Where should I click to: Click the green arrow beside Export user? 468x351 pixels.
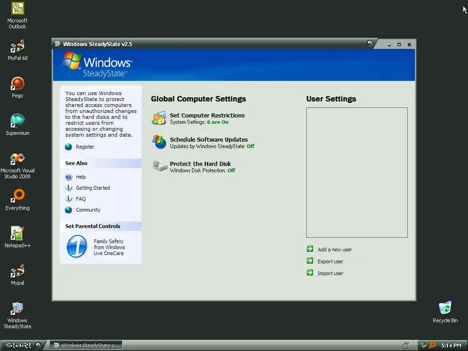click(310, 261)
